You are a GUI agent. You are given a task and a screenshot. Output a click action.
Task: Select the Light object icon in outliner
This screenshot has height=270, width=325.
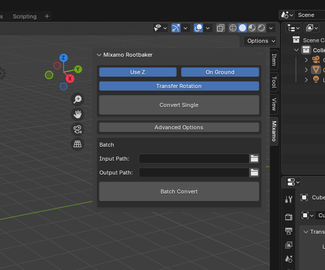pos(316,80)
